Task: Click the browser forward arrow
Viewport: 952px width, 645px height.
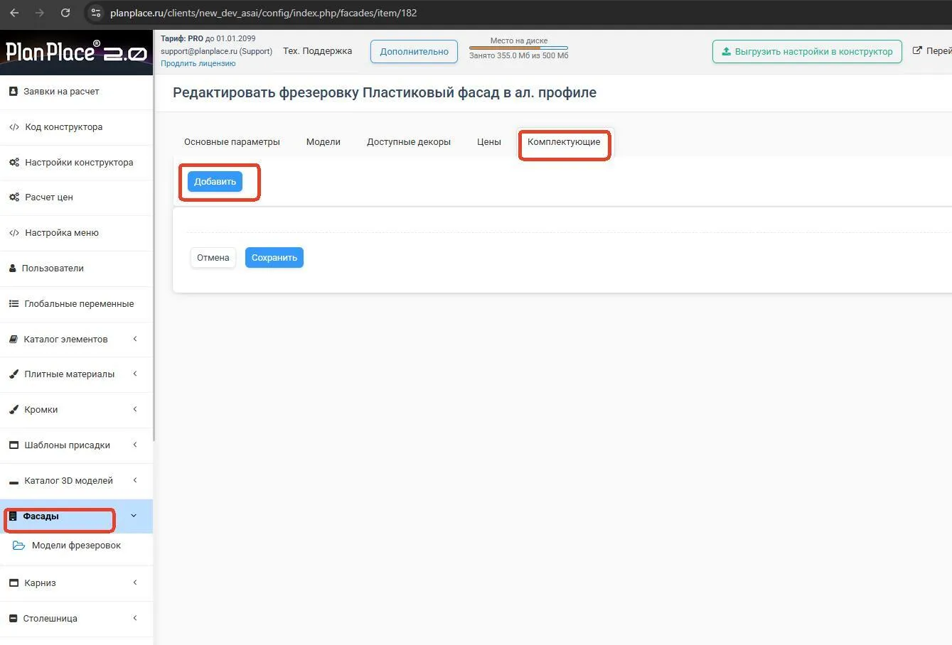Action: pos(40,13)
